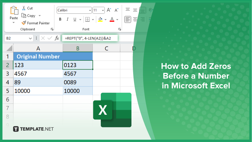Screen dimensions: 252x142
Task: Toggle Align Right
Action: (143, 20)
